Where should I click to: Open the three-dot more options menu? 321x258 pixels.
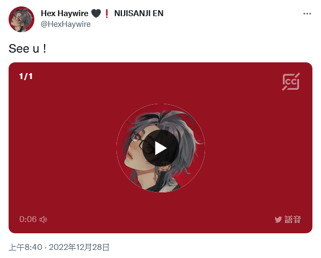pyautogui.click(x=307, y=14)
